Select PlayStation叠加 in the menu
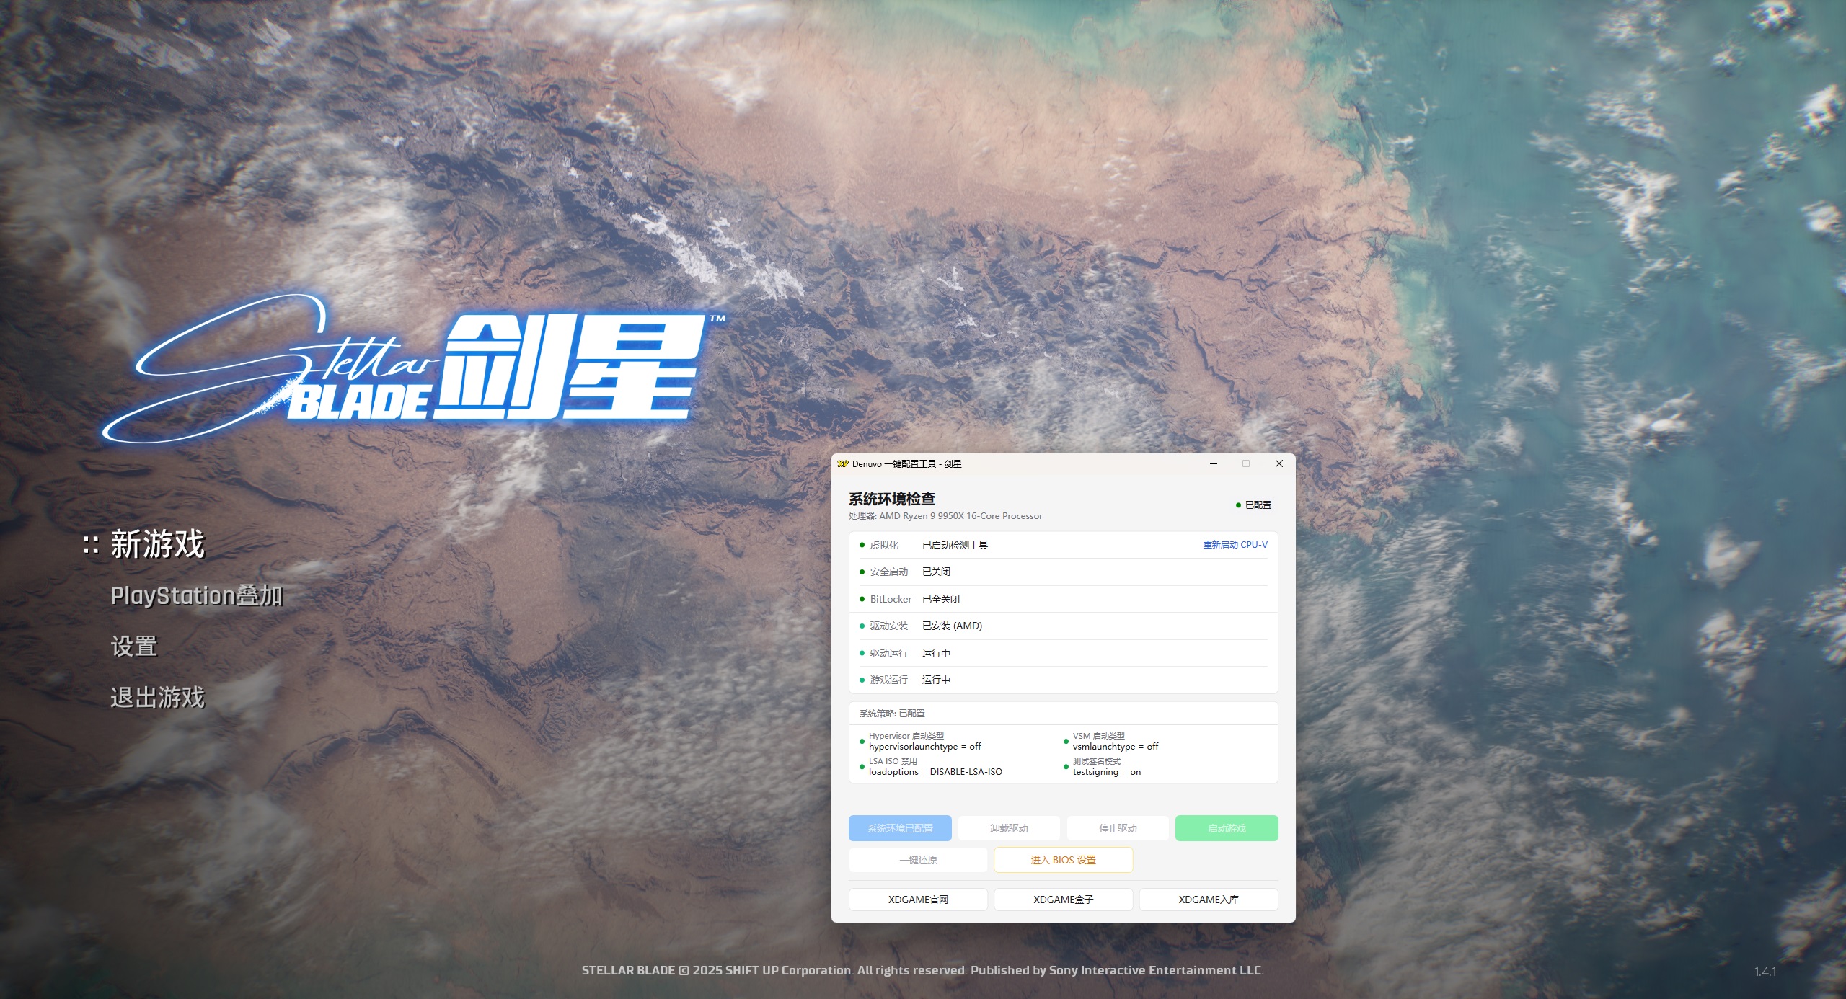Image resolution: width=1846 pixels, height=999 pixels. coord(197,597)
